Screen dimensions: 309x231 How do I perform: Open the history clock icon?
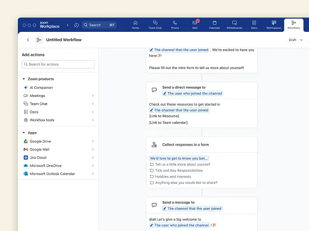[x=76, y=25]
